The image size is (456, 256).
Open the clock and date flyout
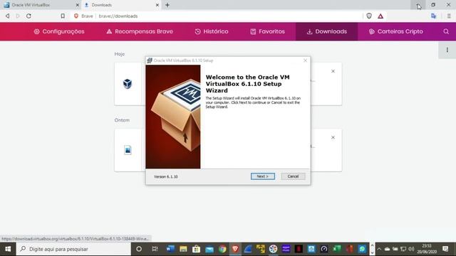coord(427,249)
